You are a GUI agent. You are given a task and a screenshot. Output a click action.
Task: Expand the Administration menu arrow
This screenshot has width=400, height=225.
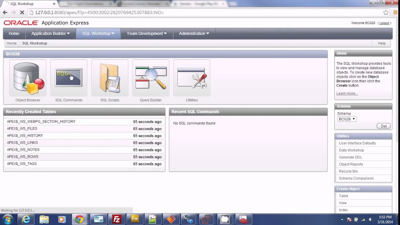point(207,33)
